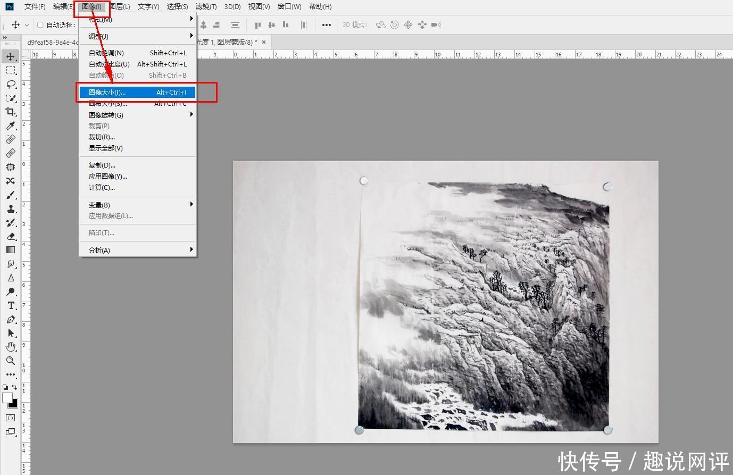Open the Edit Toolbar three-dots button
The height and width of the screenshot is (475, 733).
point(10,374)
